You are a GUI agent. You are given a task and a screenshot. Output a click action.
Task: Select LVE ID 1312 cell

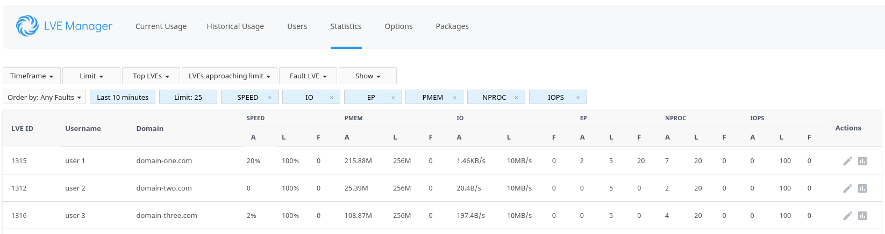tap(19, 188)
